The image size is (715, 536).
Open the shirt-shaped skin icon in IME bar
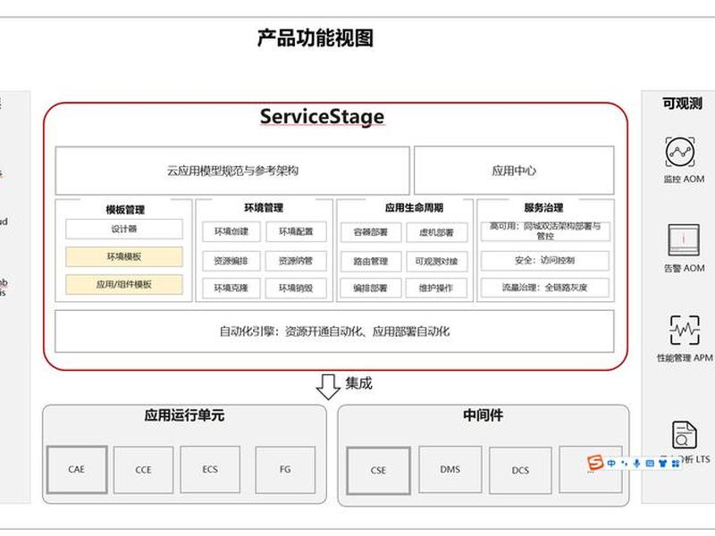pyautogui.click(x=662, y=464)
